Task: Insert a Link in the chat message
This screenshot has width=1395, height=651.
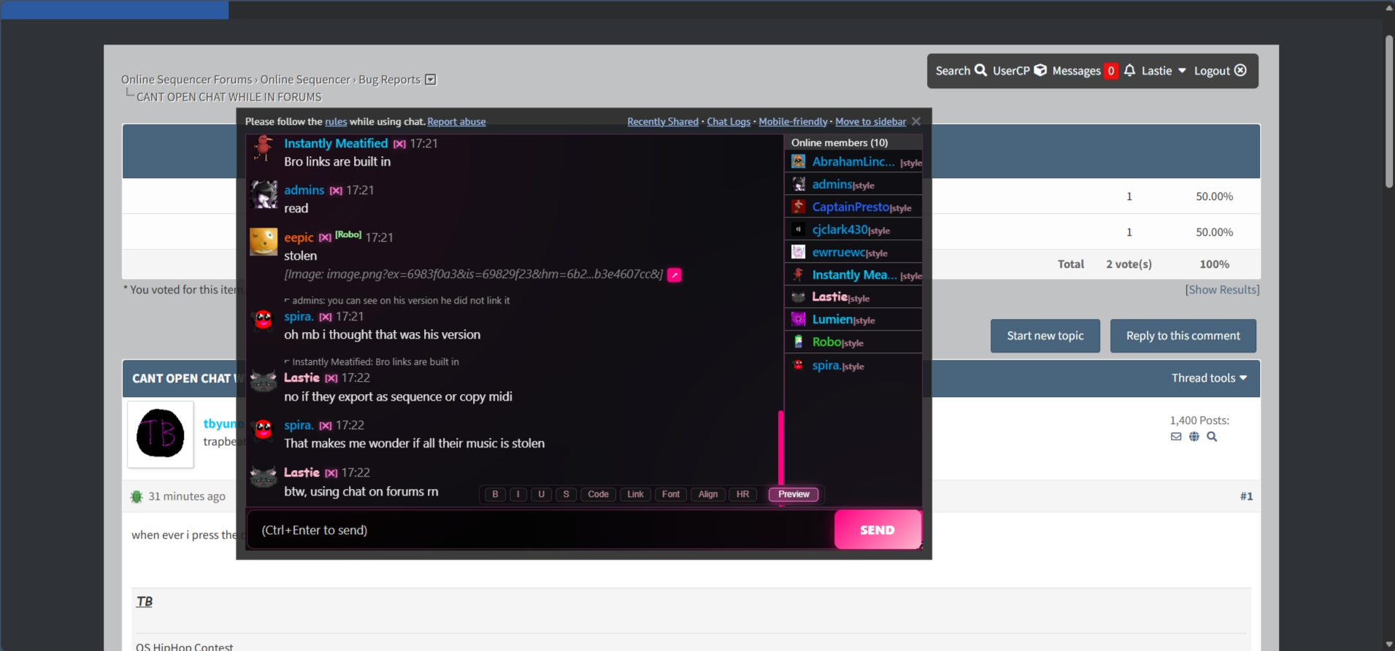Action: 636,494
